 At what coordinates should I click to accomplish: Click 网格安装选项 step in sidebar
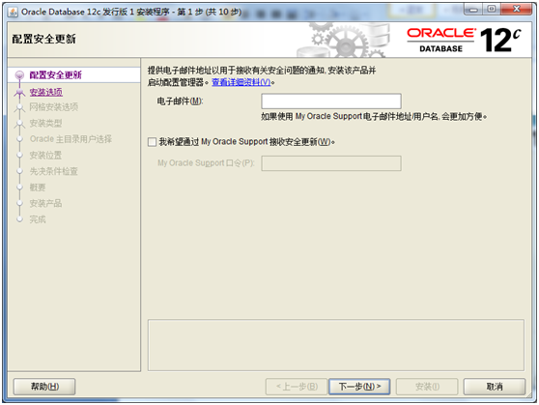[x=54, y=107]
